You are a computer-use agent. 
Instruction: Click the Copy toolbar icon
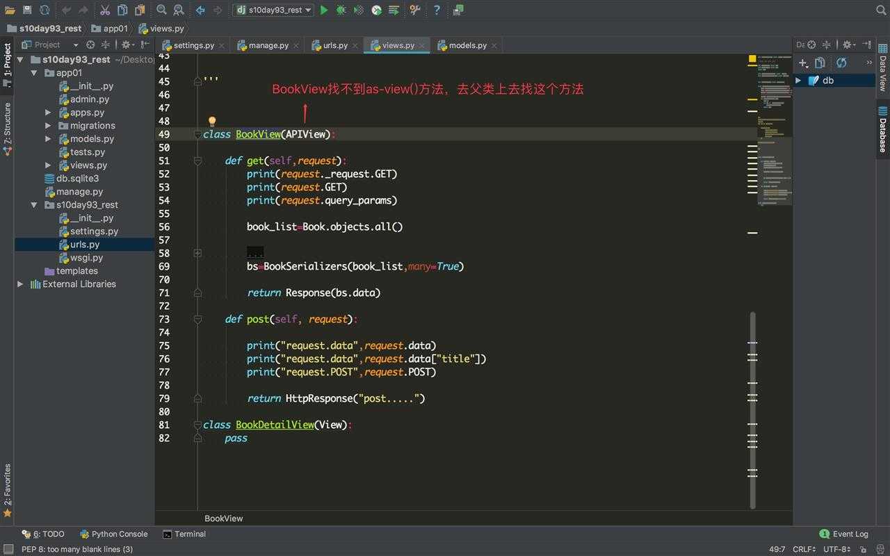click(x=122, y=10)
